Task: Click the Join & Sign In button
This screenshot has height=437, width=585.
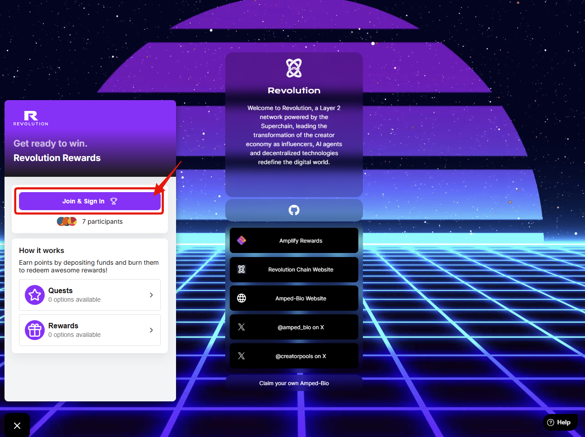Action: [90, 201]
